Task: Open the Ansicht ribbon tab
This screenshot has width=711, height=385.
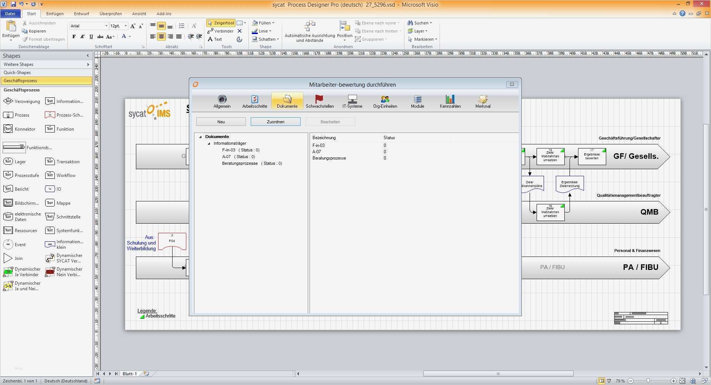Action: click(139, 14)
